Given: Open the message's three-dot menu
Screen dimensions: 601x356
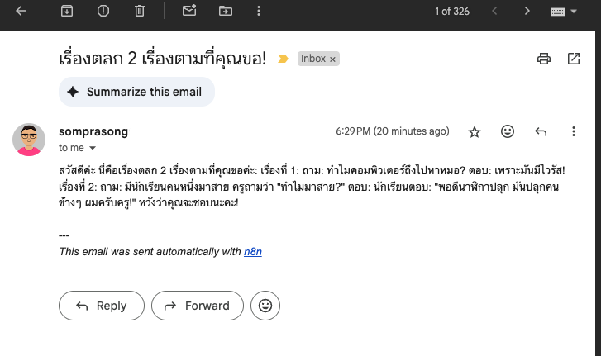Looking at the screenshot, I should 574,131.
